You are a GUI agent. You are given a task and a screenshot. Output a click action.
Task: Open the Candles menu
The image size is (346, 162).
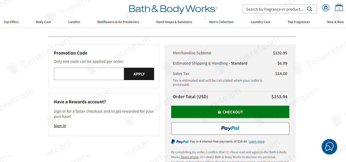coord(74,22)
